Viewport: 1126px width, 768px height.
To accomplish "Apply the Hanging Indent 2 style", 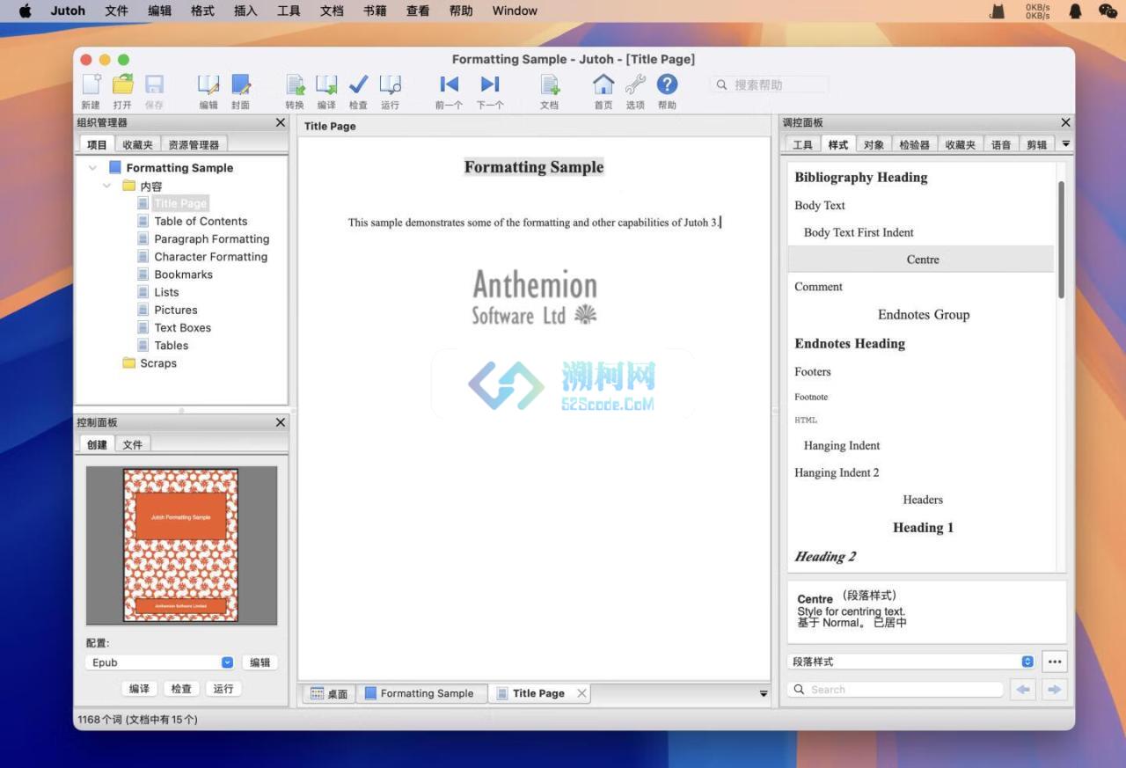I will click(837, 472).
